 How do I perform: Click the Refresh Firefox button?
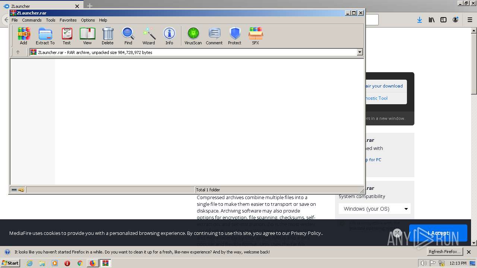[x=445, y=252]
